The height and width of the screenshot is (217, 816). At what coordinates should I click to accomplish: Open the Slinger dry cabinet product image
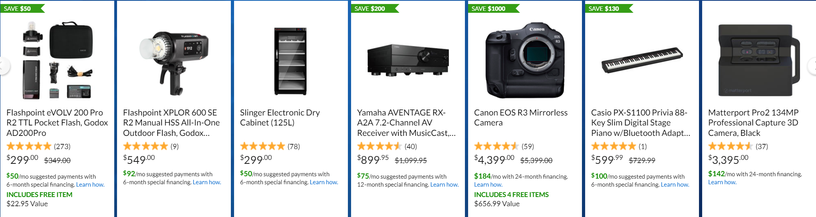(x=290, y=61)
